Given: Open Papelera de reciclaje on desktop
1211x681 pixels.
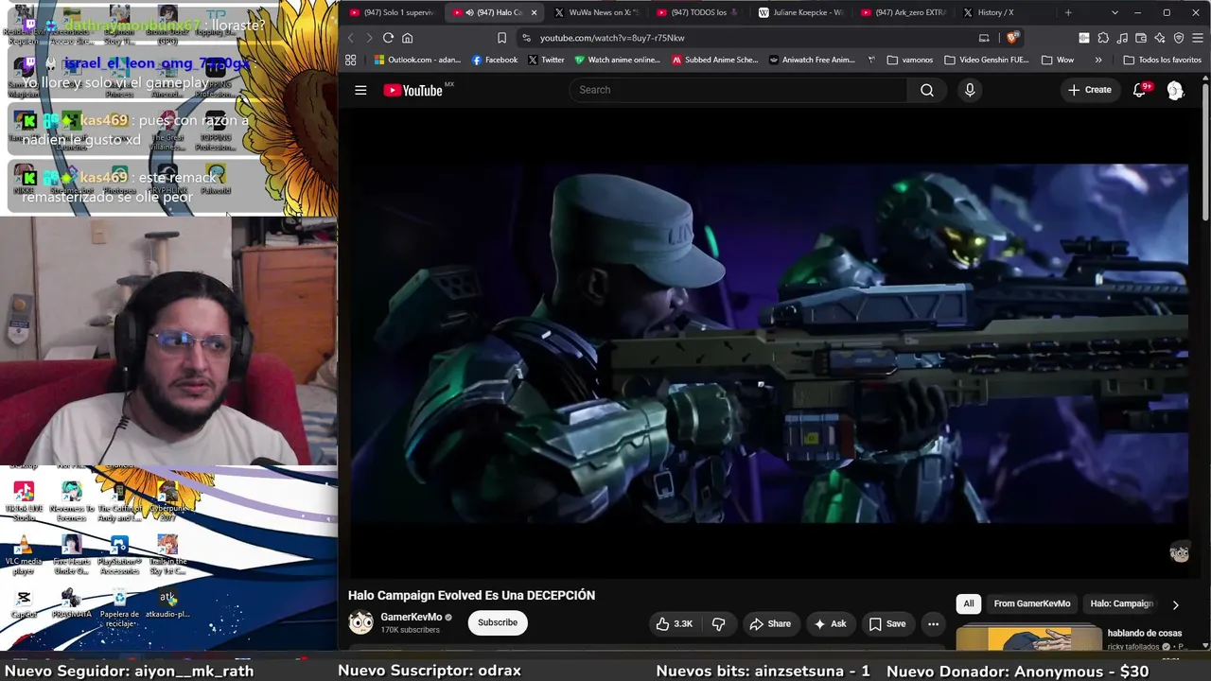Looking at the screenshot, I should pos(119,608).
